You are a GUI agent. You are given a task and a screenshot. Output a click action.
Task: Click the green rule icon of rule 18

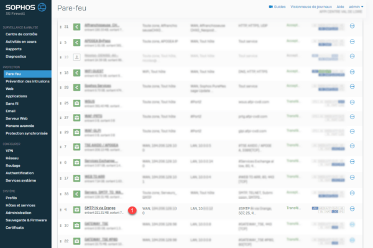tap(76, 73)
